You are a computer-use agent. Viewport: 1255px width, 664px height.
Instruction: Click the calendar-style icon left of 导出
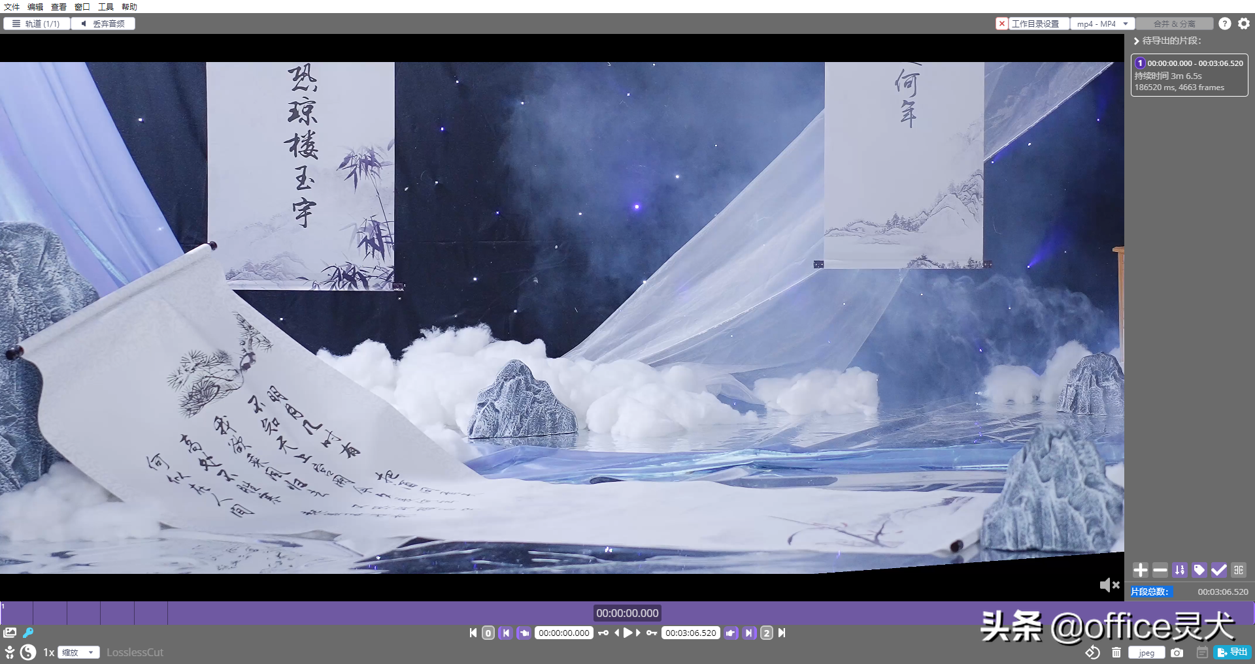coord(1202,652)
